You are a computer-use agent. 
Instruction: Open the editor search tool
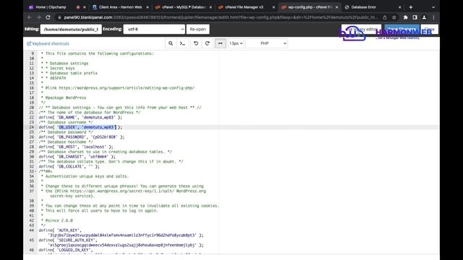coord(171,43)
